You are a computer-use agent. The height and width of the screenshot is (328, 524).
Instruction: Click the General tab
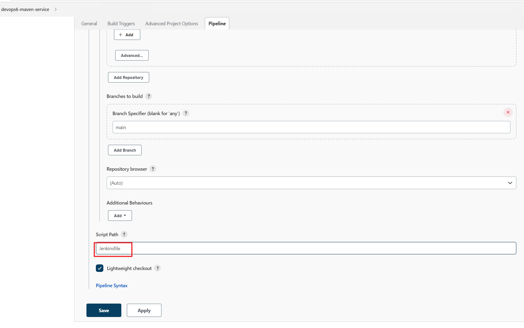click(x=89, y=23)
